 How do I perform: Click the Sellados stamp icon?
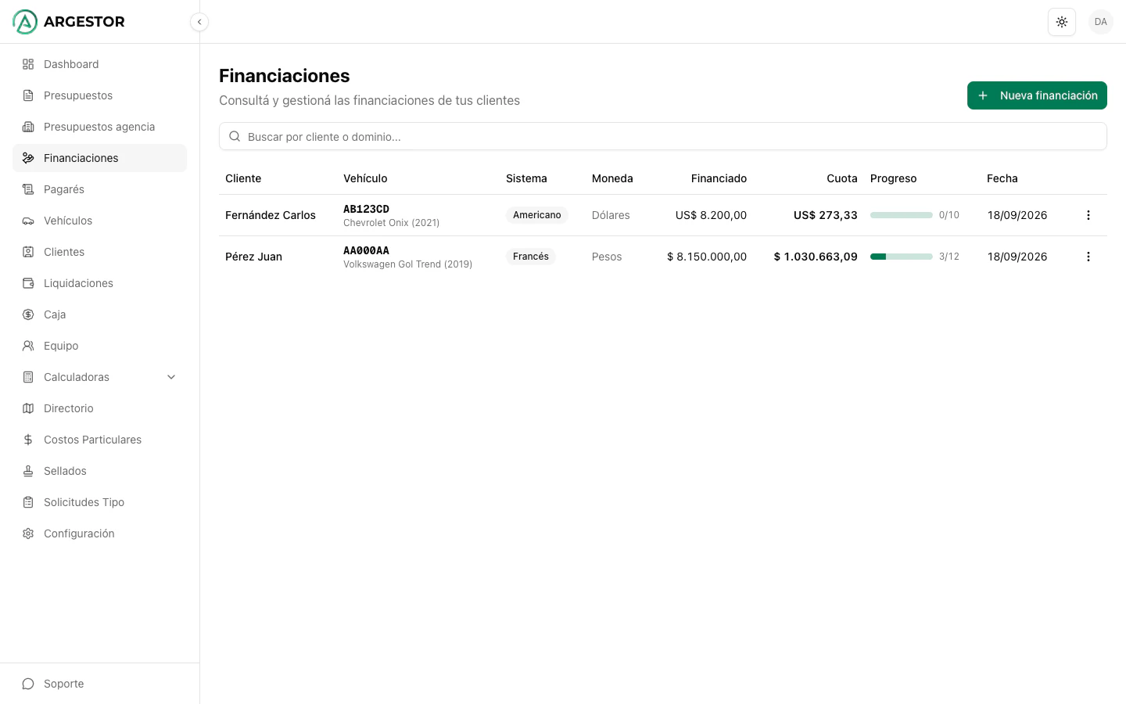(28, 471)
